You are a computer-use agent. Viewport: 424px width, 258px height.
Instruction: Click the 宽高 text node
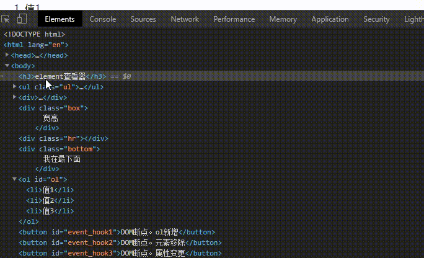click(51, 118)
